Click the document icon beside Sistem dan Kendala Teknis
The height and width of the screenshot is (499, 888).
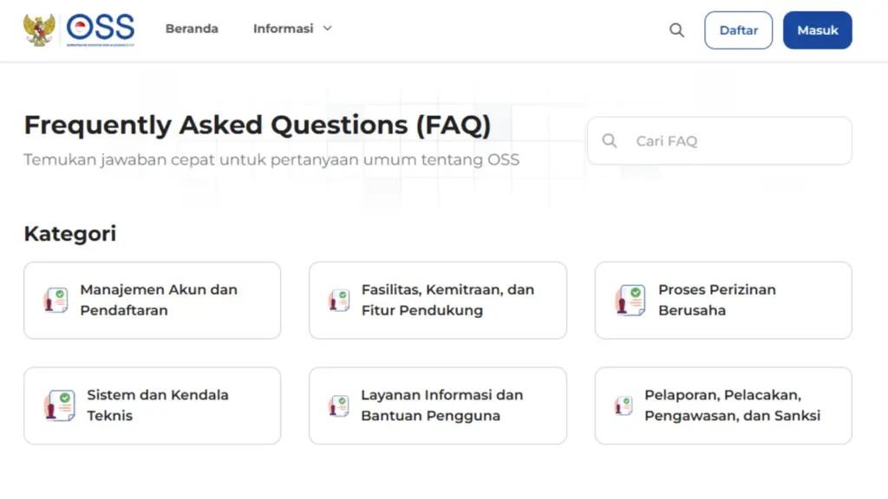60,405
